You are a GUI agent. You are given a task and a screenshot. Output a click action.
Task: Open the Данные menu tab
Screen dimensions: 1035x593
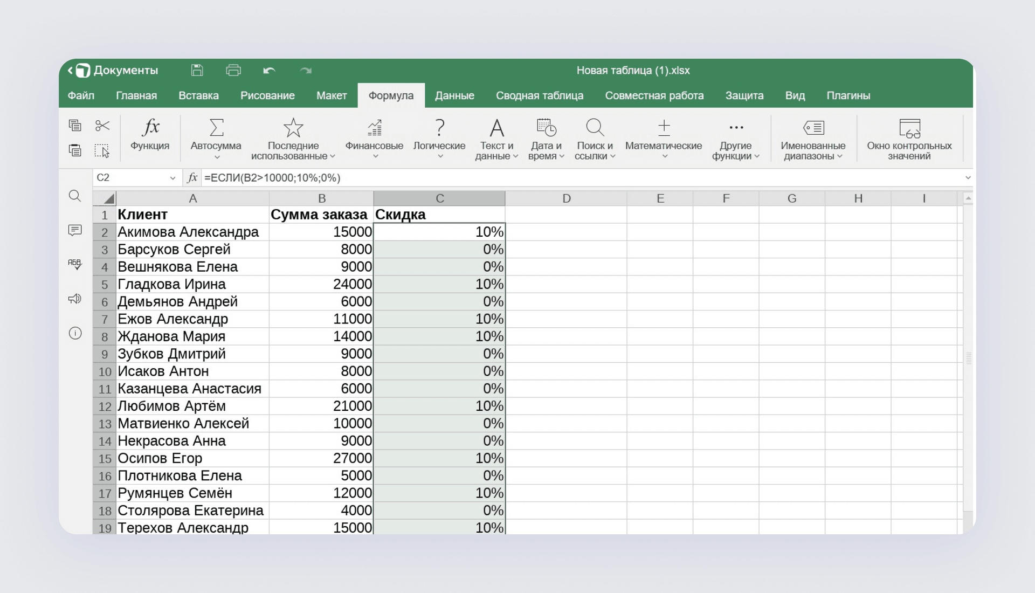point(453,95)
